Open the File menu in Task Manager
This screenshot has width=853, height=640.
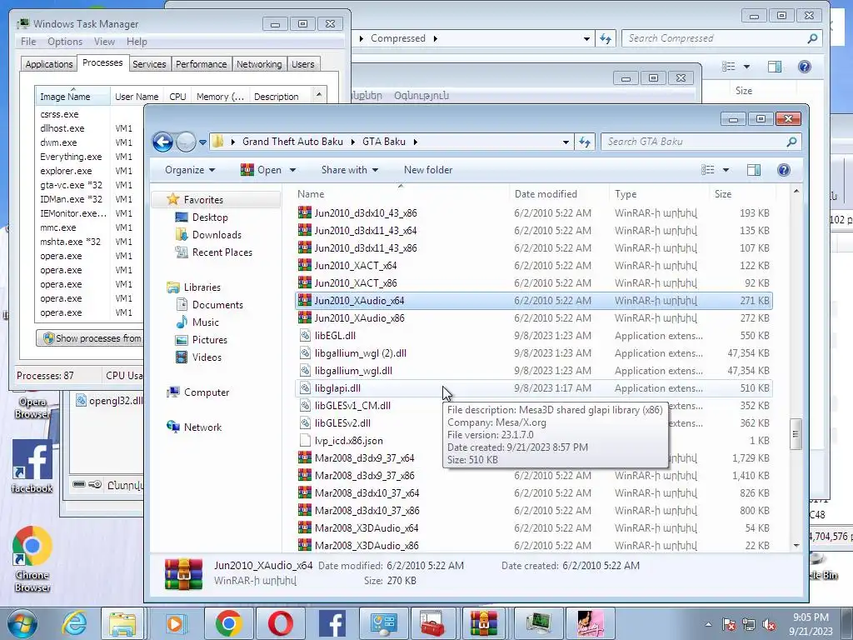[x=28, y=42]
